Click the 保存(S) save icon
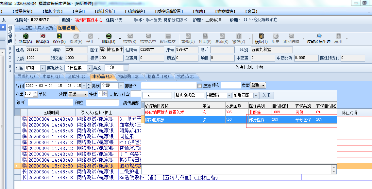 click(x=59, y=36)
